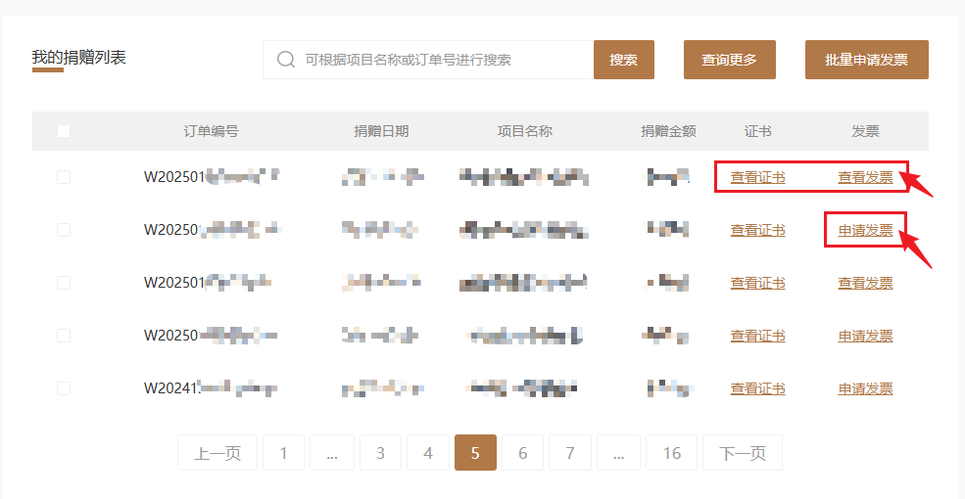Image resolution: width=965 pixels, height=499 pixels.
Task: Click 申请发票 in the fourth row
Action: pos(865,337)
